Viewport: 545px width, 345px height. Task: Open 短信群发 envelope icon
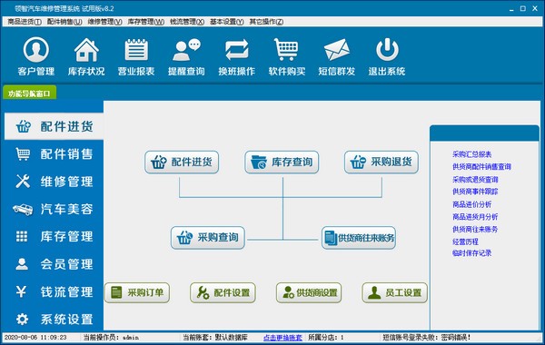pyautogui.click(x=336, y=57)
